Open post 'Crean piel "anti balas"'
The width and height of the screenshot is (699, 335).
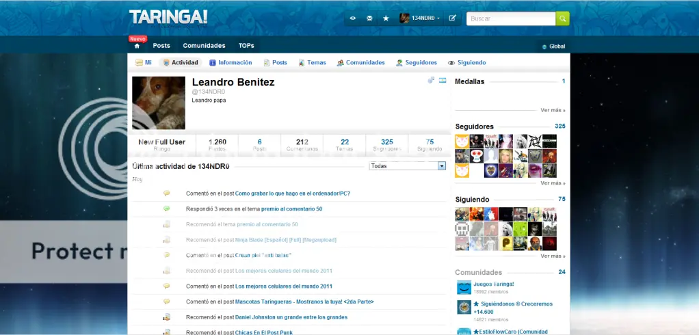pyautogui.click(x=263, y=255)
